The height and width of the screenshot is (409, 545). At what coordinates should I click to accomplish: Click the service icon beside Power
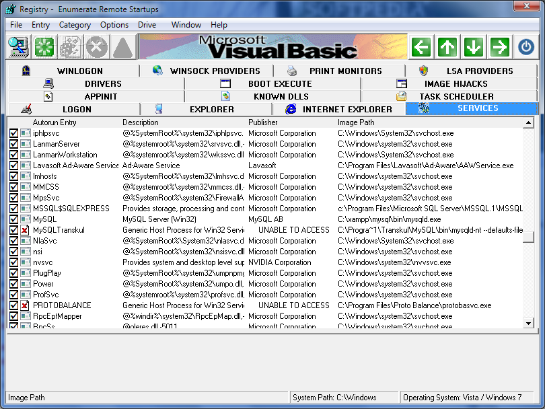[x=25, y=284]
